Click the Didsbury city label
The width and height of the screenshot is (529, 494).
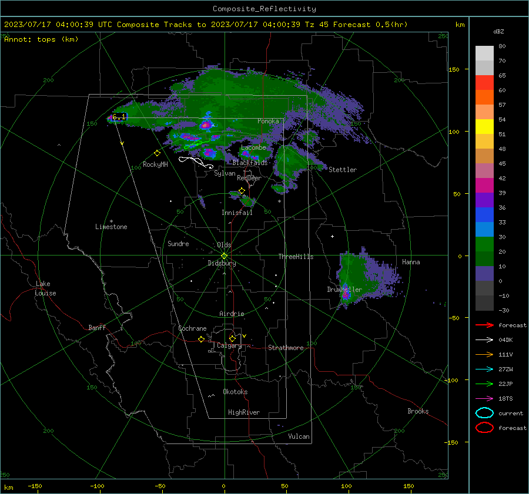tap(222, 263)
